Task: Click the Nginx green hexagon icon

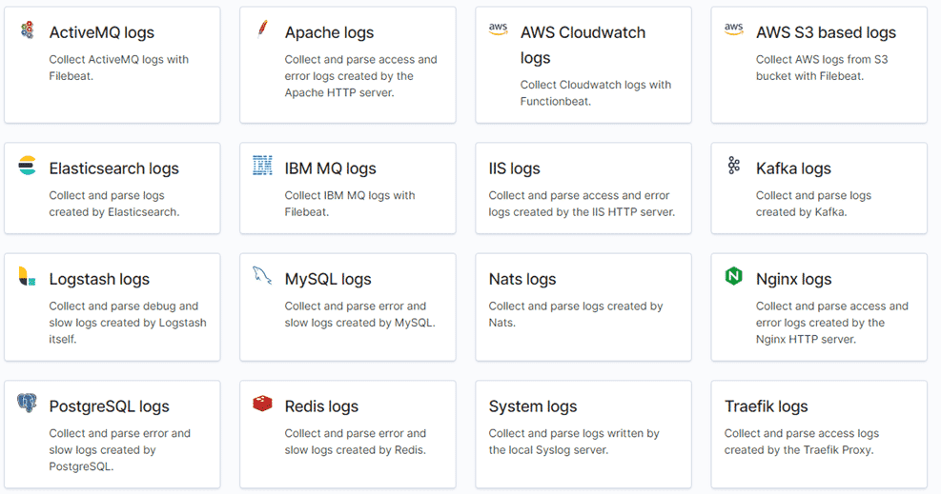Action: pyautogui.click(x=733, y=276)
